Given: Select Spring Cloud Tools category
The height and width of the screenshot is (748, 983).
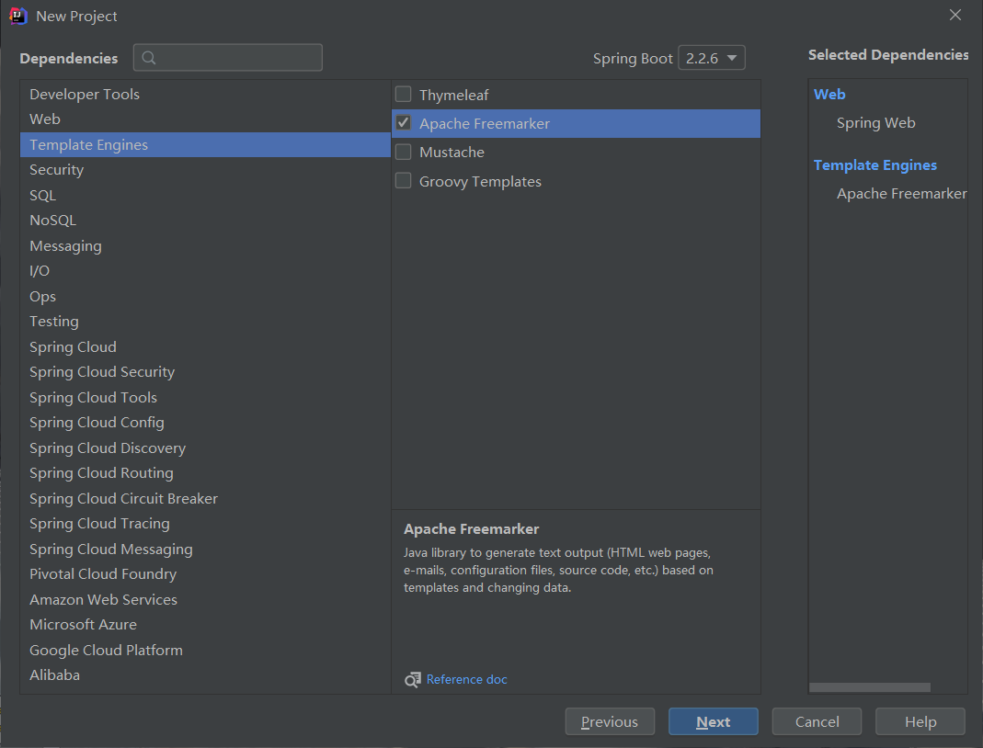Looking at the screenshot, I should point(205,397).
